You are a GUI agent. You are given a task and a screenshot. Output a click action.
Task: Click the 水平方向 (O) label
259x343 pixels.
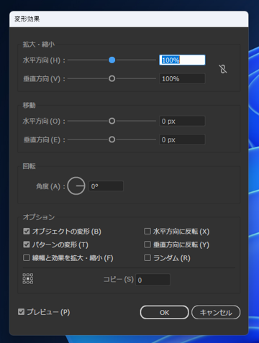click(44, 122)
